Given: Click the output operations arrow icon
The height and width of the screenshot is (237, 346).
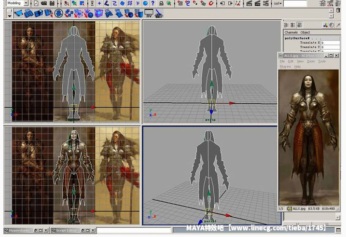Looking at the screenshot, I should pos(230,3).
